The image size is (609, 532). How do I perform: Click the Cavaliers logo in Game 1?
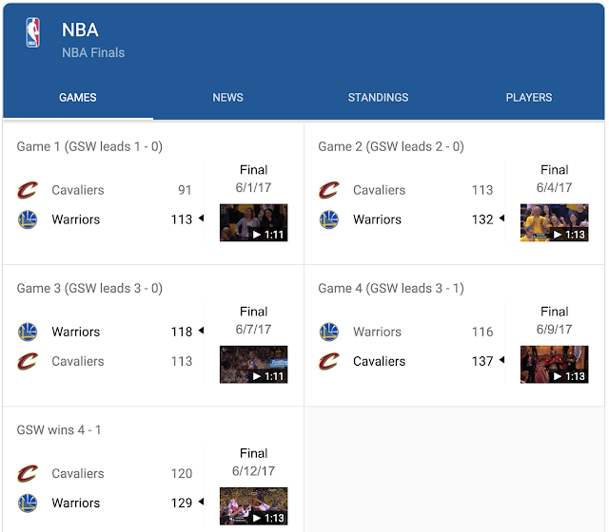pos(28,190)
